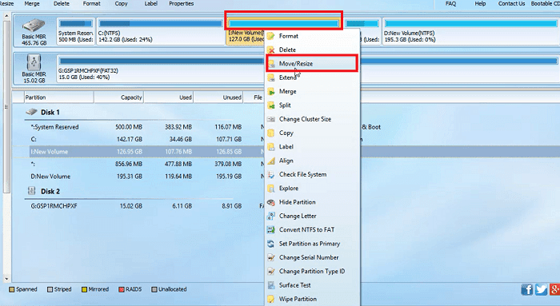This screenshot has height=306, width=560.
Task: Click the Convert NTFS to FAT icon
Action: point(271,229)
